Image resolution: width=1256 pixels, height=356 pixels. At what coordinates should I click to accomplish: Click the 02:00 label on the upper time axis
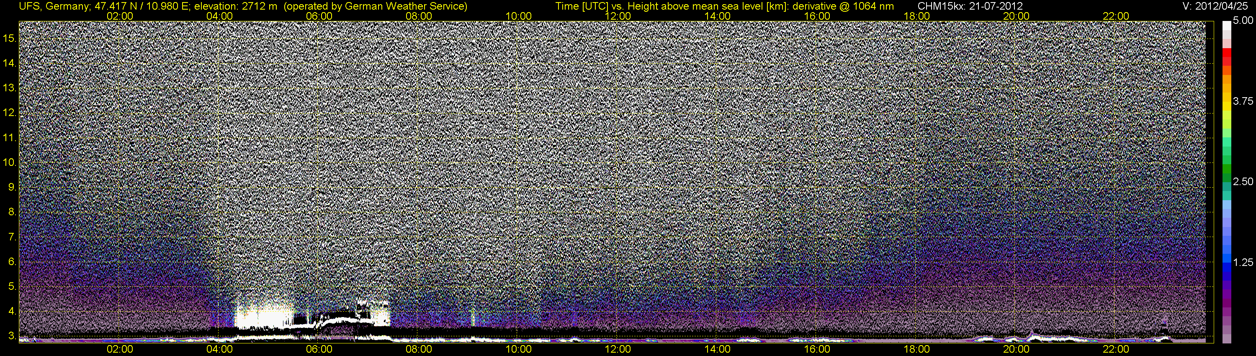point(120,16)
